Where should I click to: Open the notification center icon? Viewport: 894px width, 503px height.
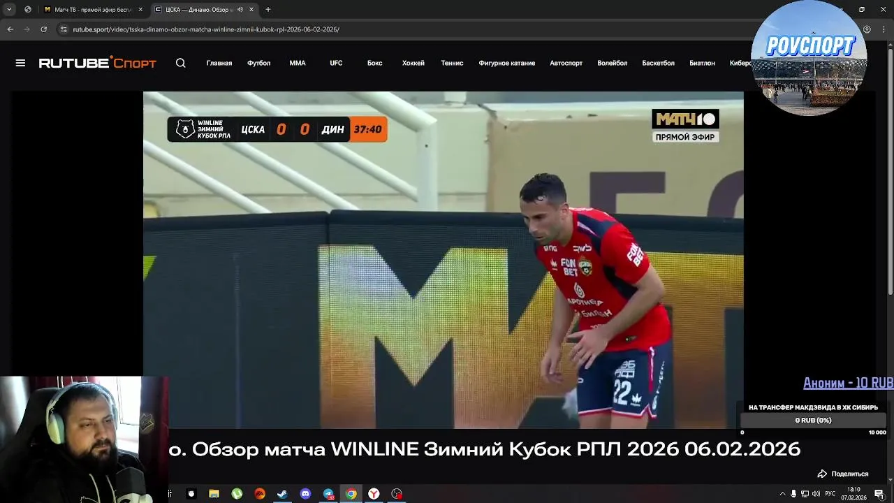(x=879, y=494)
